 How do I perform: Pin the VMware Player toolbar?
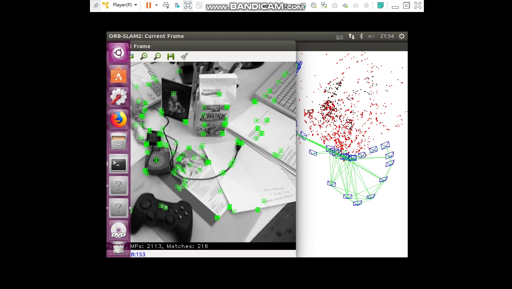(x=96, y=5)
